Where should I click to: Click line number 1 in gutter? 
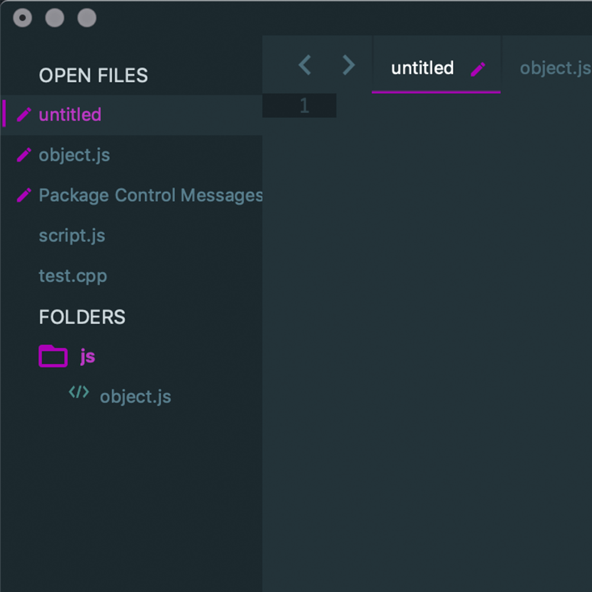[304, 105]
